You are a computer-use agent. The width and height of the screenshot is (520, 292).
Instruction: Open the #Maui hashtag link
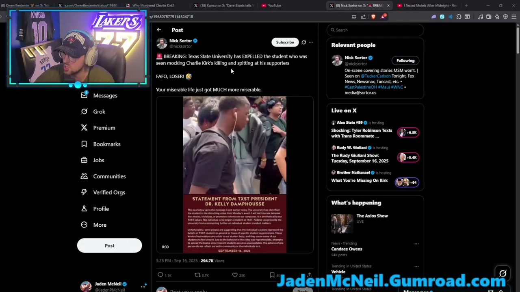384,87
